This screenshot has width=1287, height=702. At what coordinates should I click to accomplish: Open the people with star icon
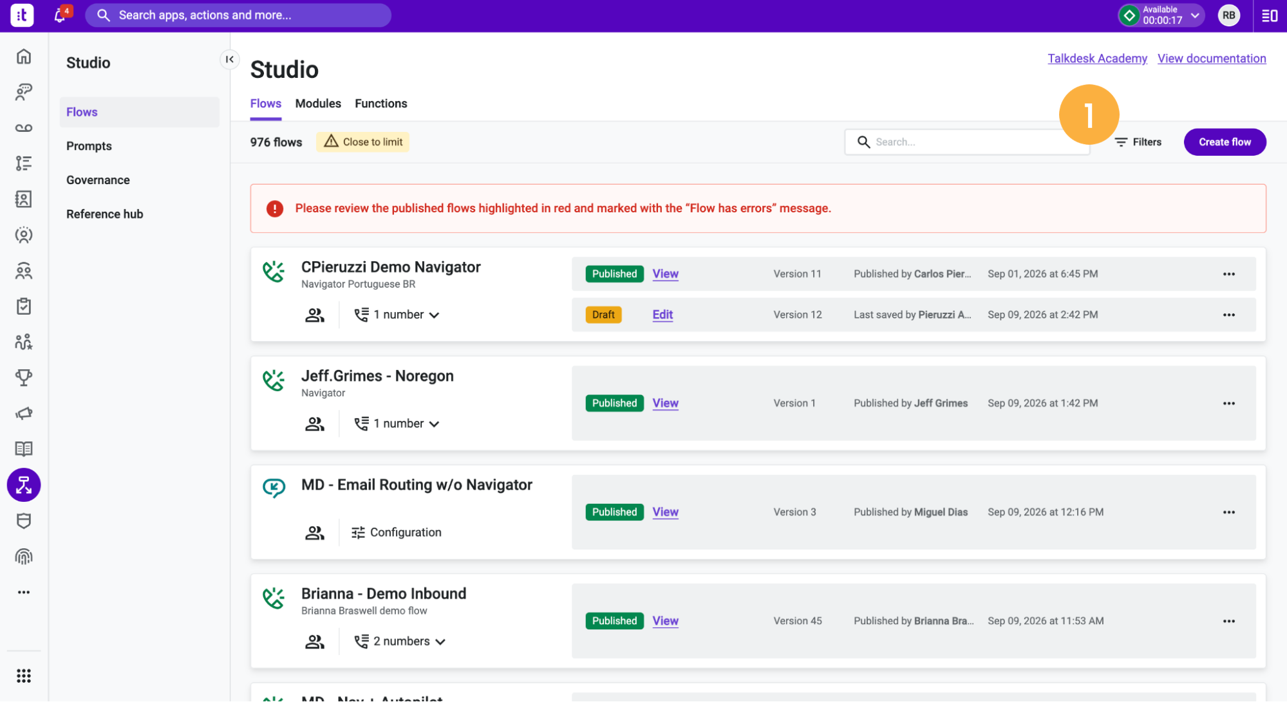coord(24,342)
